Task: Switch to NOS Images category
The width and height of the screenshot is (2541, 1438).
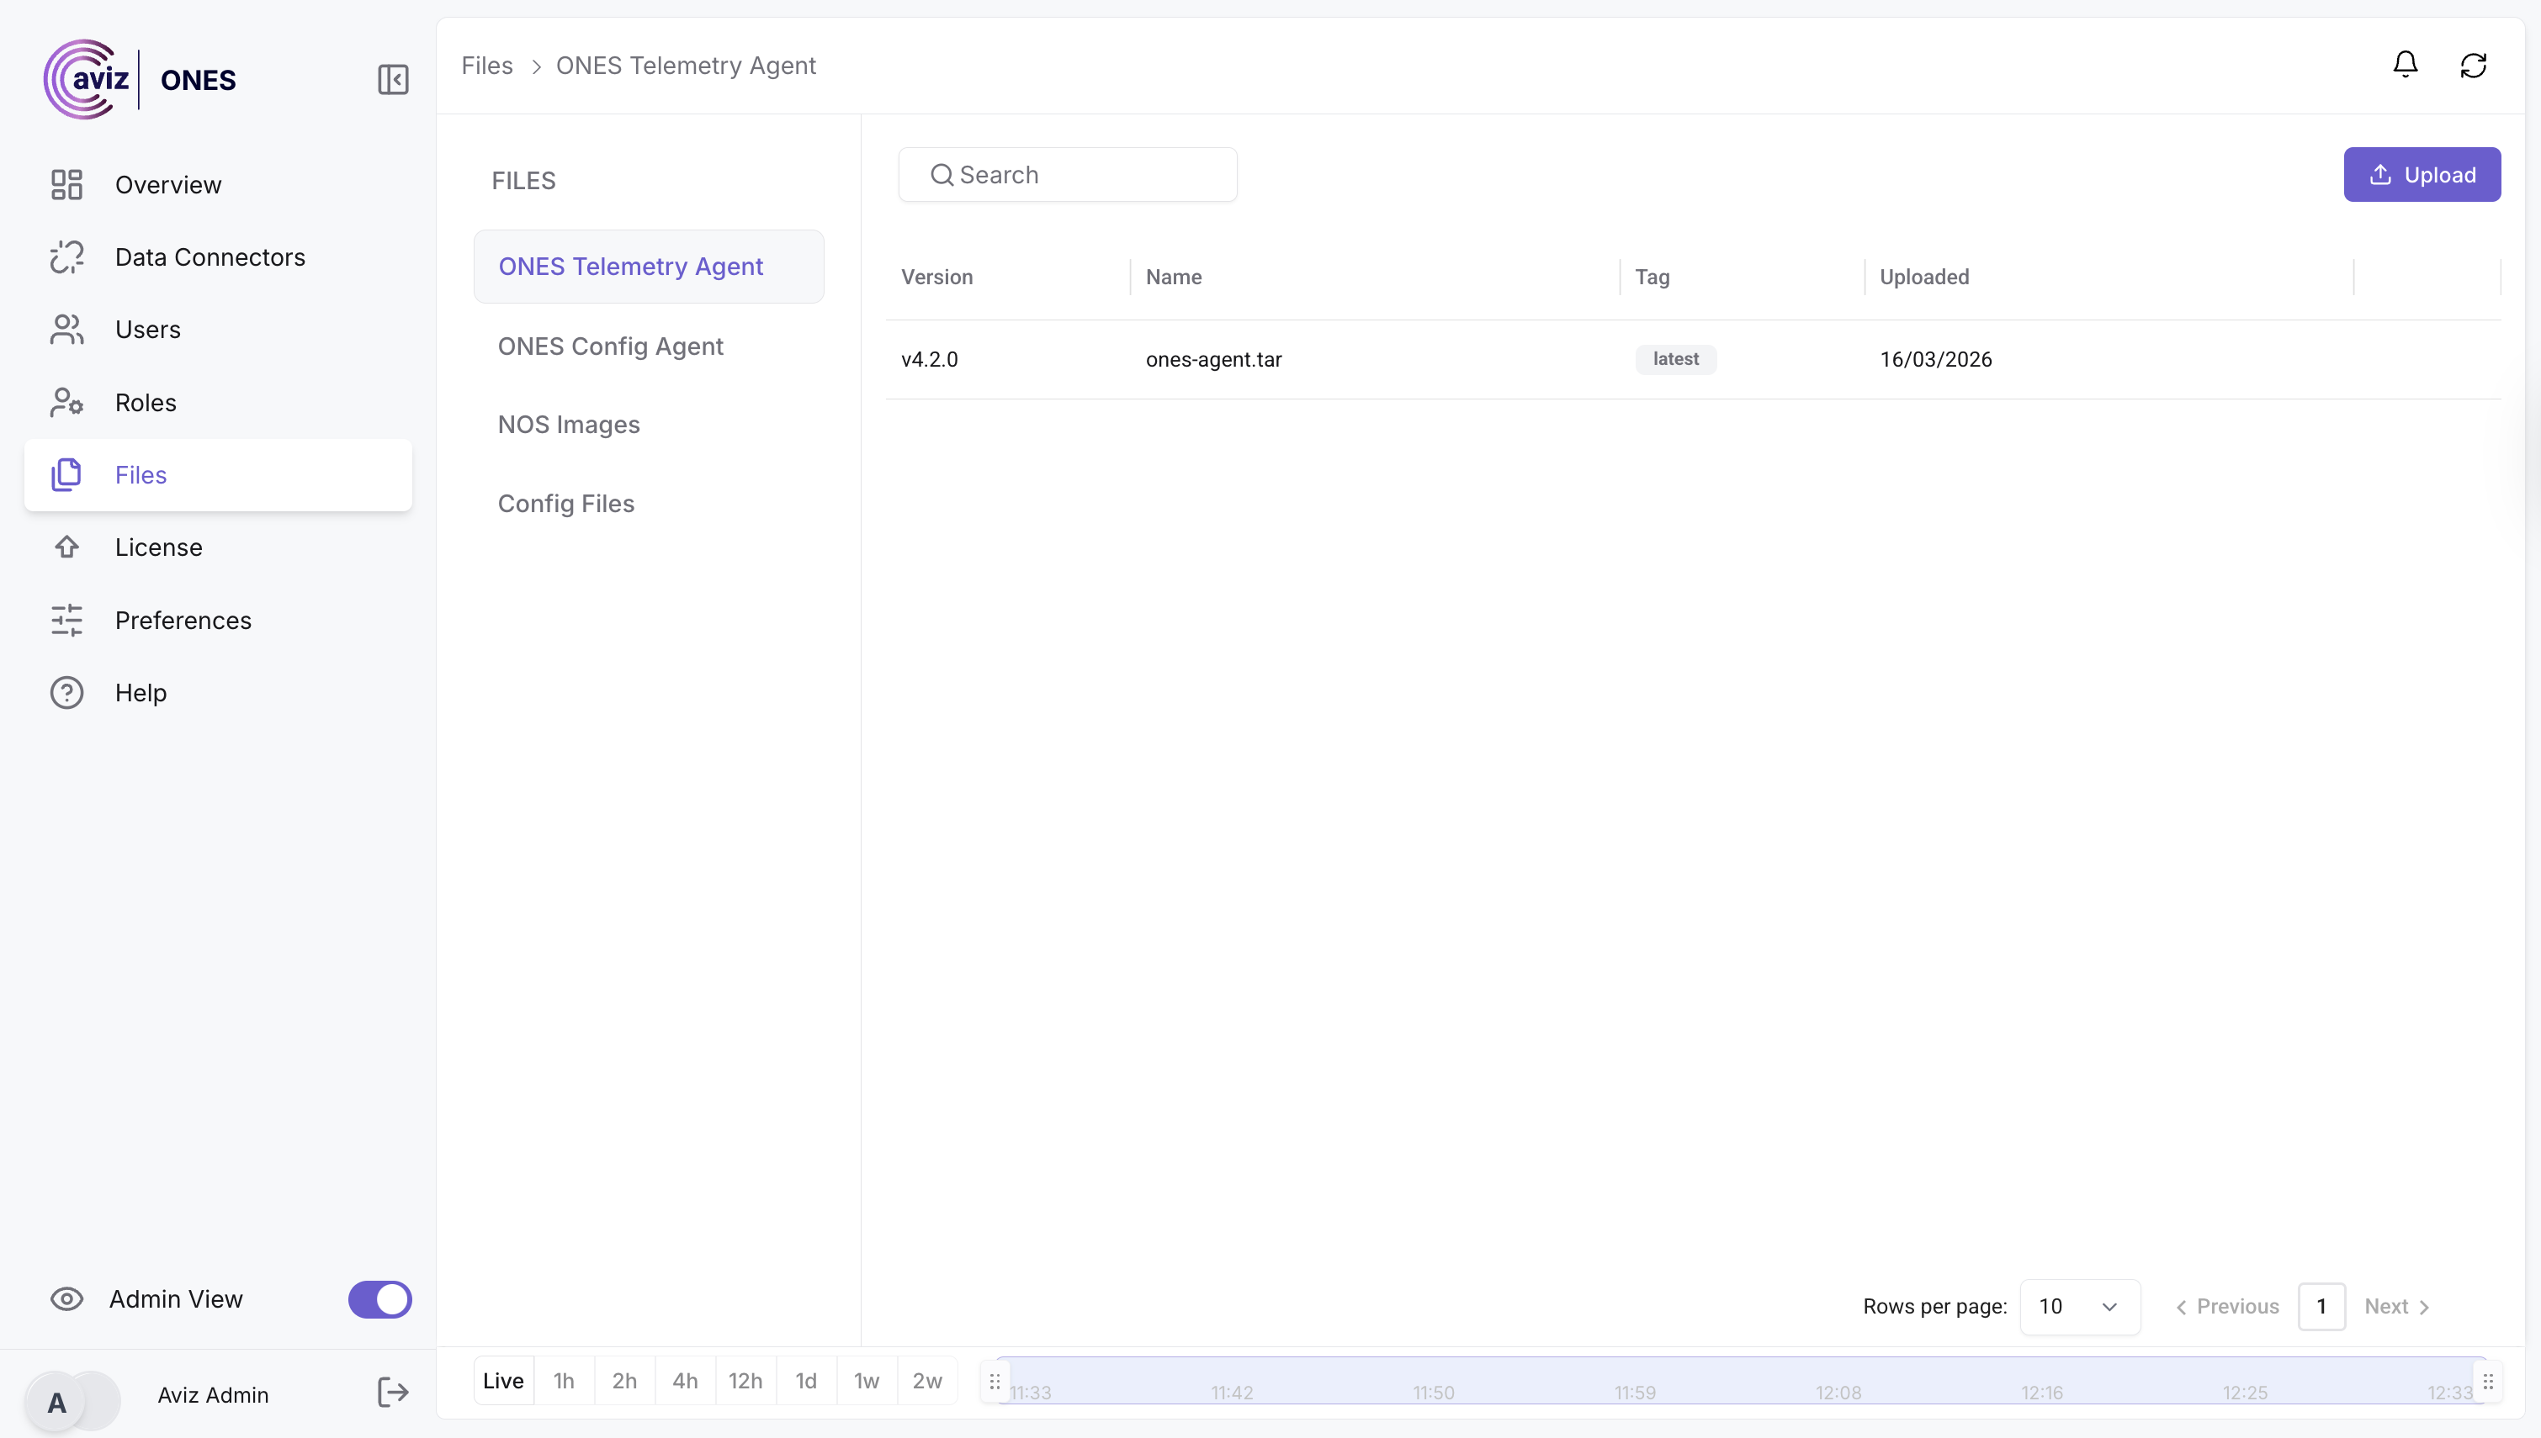Action: coord(569,425)
